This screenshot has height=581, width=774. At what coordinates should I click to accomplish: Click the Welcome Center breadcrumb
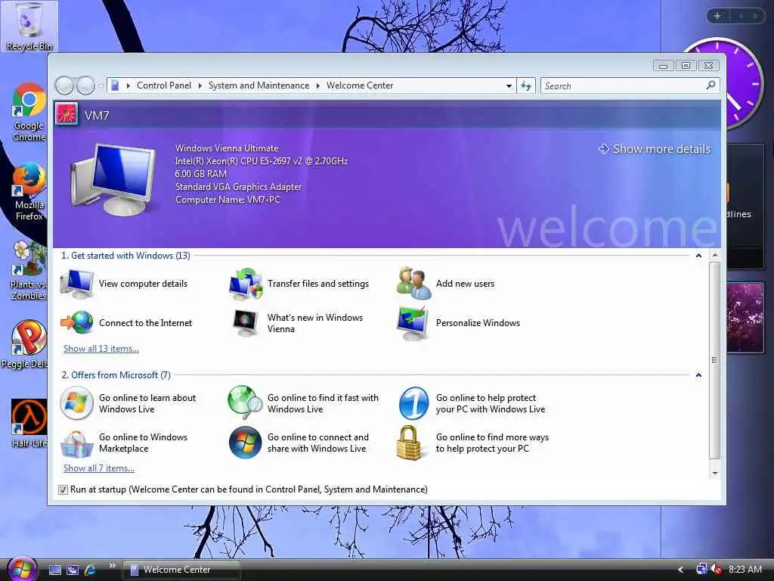360,85
